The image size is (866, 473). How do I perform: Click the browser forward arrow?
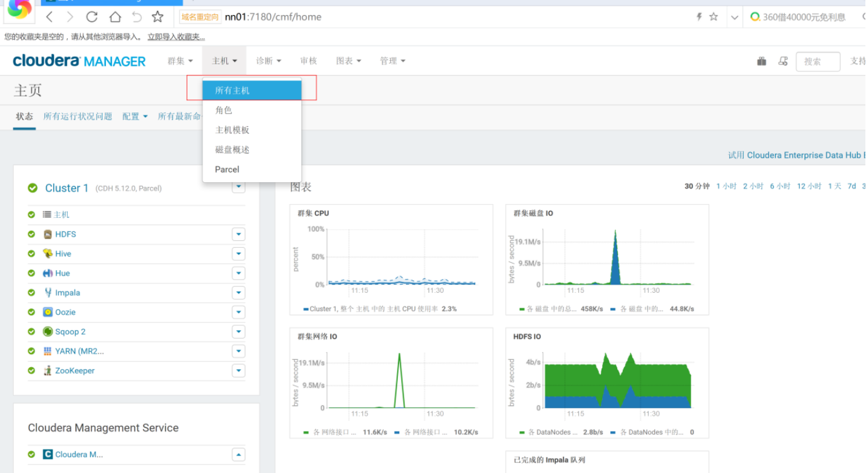tap(70, 17)
